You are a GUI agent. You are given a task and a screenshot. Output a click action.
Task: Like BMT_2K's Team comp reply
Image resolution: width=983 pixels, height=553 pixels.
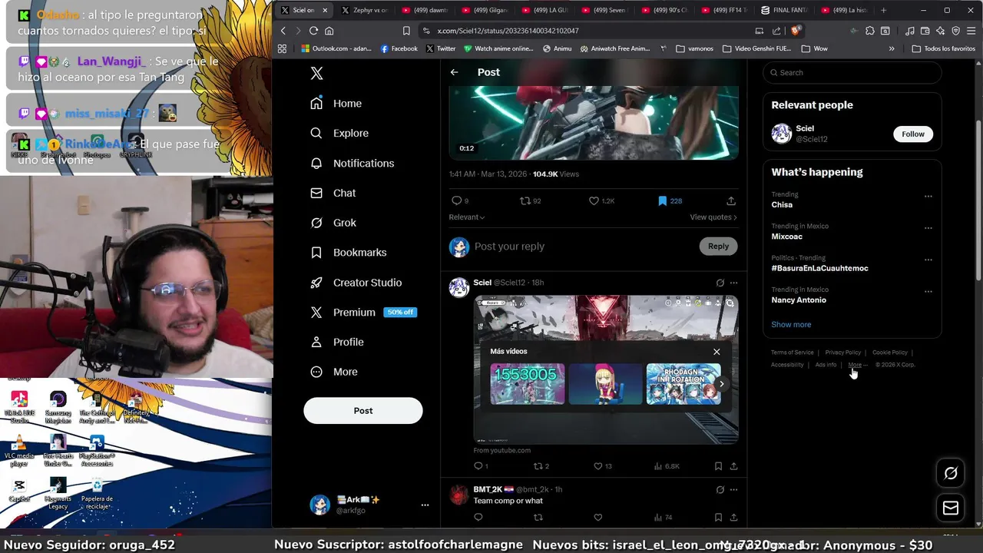(x=598, y=518)
